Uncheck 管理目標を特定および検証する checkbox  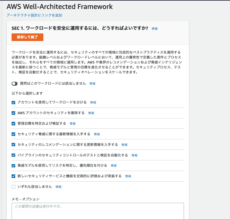(x=13, y=123)
